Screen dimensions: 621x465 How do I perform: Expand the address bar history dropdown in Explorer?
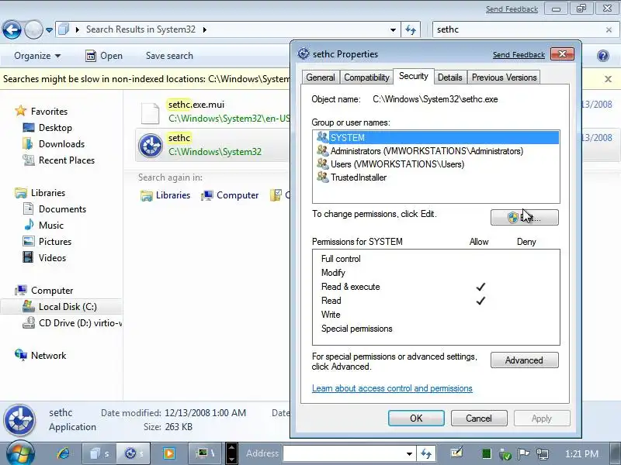(x=393, y=29)
